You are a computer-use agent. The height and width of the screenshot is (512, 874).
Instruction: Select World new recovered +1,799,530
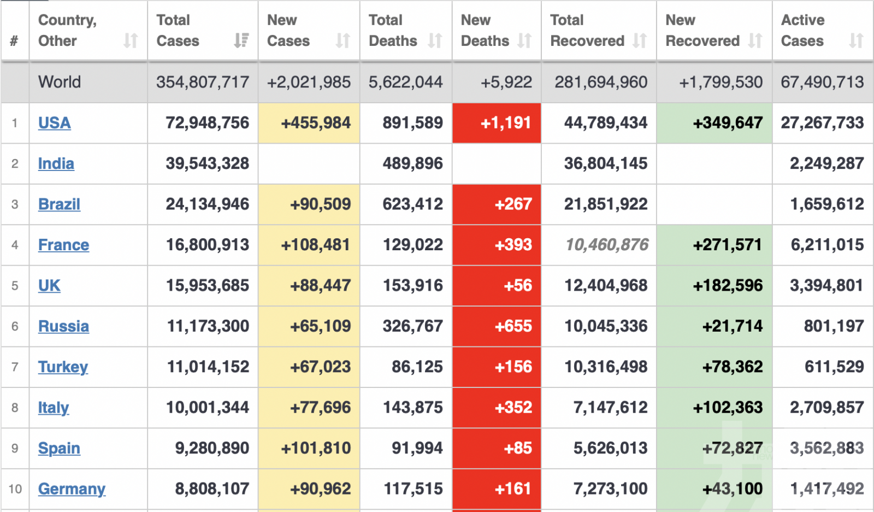[x=721, y=82]
